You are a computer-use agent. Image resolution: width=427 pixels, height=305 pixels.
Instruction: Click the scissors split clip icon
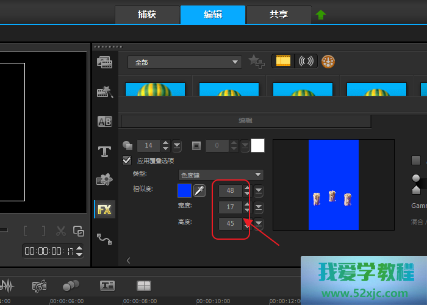click(60, 231)
